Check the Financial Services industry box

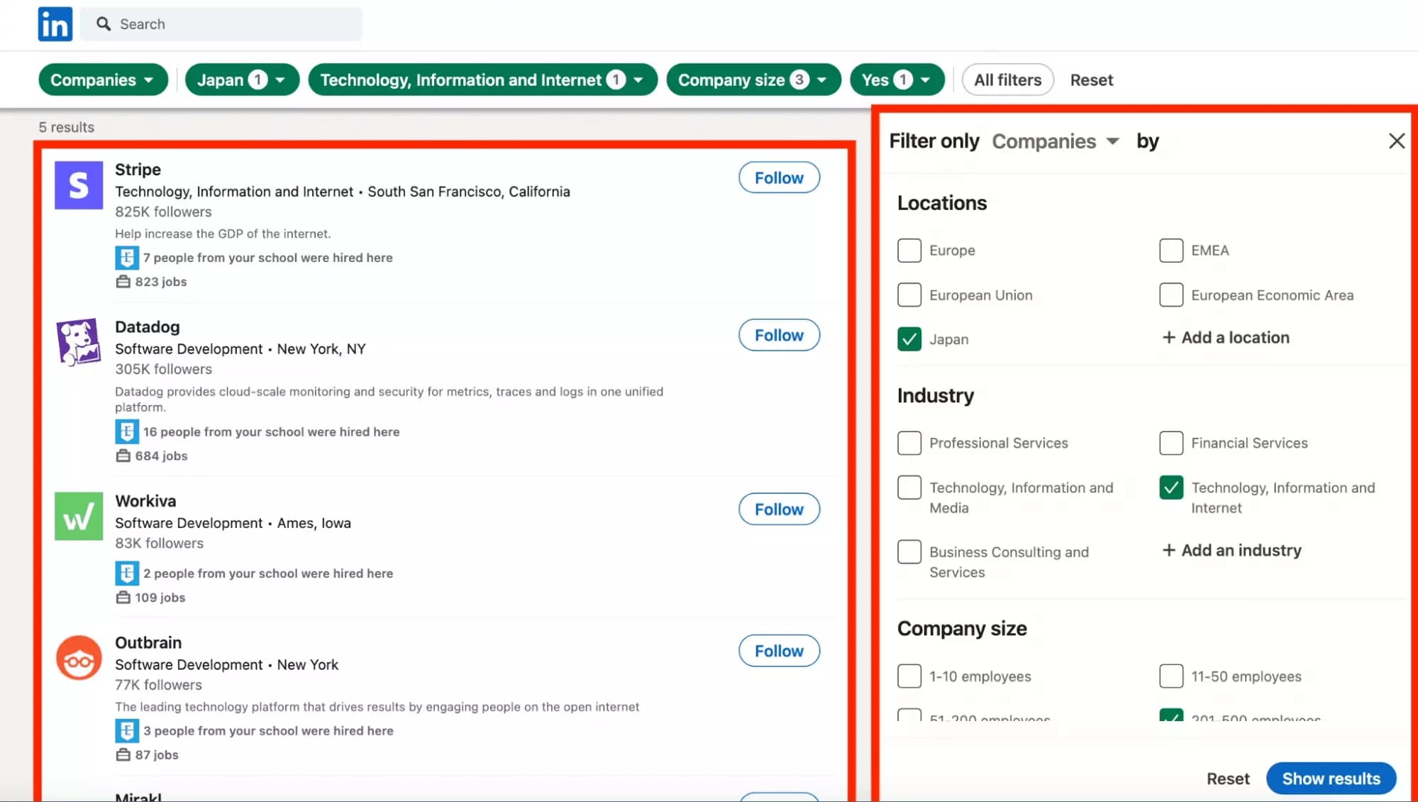(1170, 443)
